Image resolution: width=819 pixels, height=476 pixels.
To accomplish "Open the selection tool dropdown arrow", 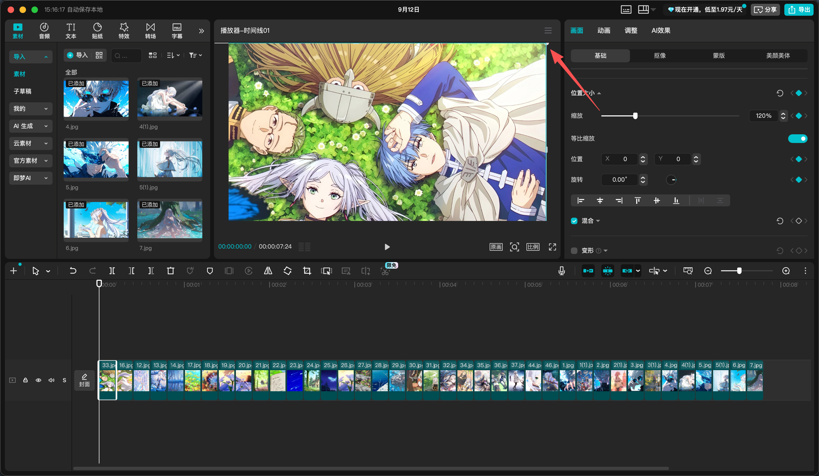I will pos(48,271).
